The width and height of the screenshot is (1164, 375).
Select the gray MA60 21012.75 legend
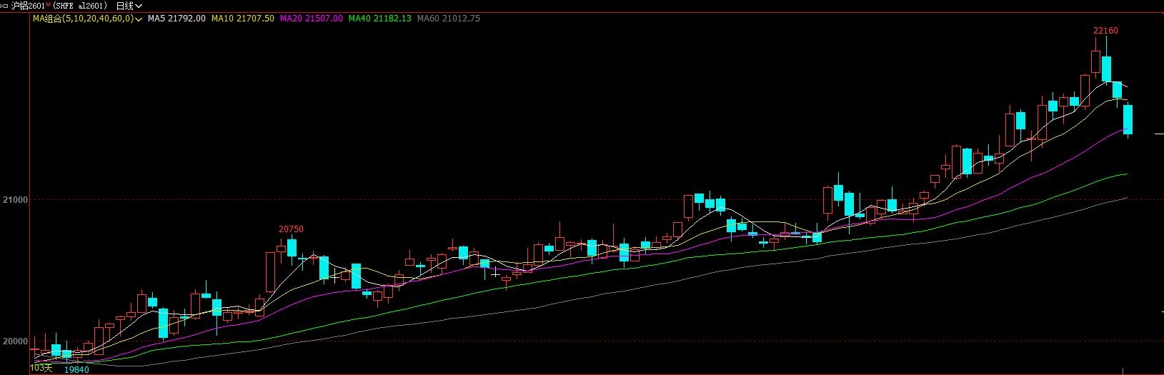[x=448, y=19]
